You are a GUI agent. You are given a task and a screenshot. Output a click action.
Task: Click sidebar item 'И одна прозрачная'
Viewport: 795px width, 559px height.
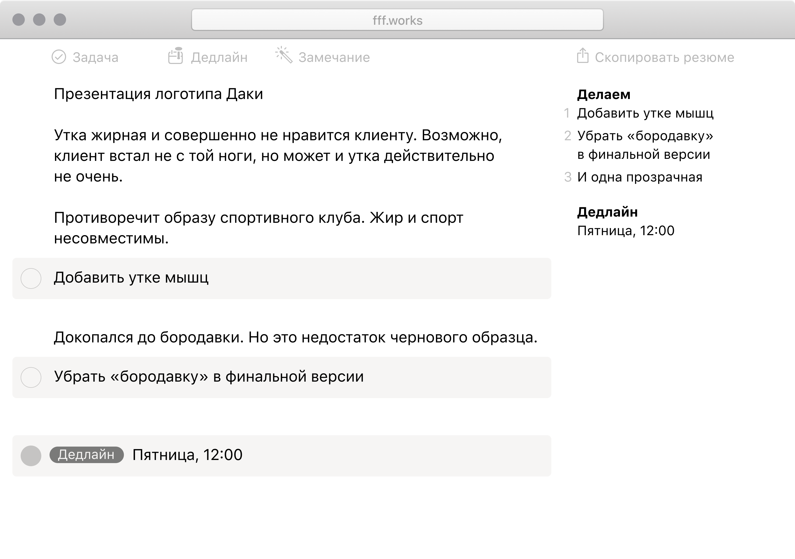[x=640, y=177]
